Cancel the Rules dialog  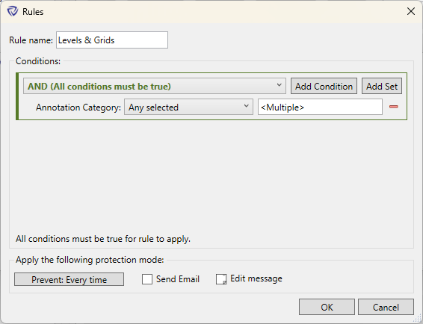click(386, 307)
